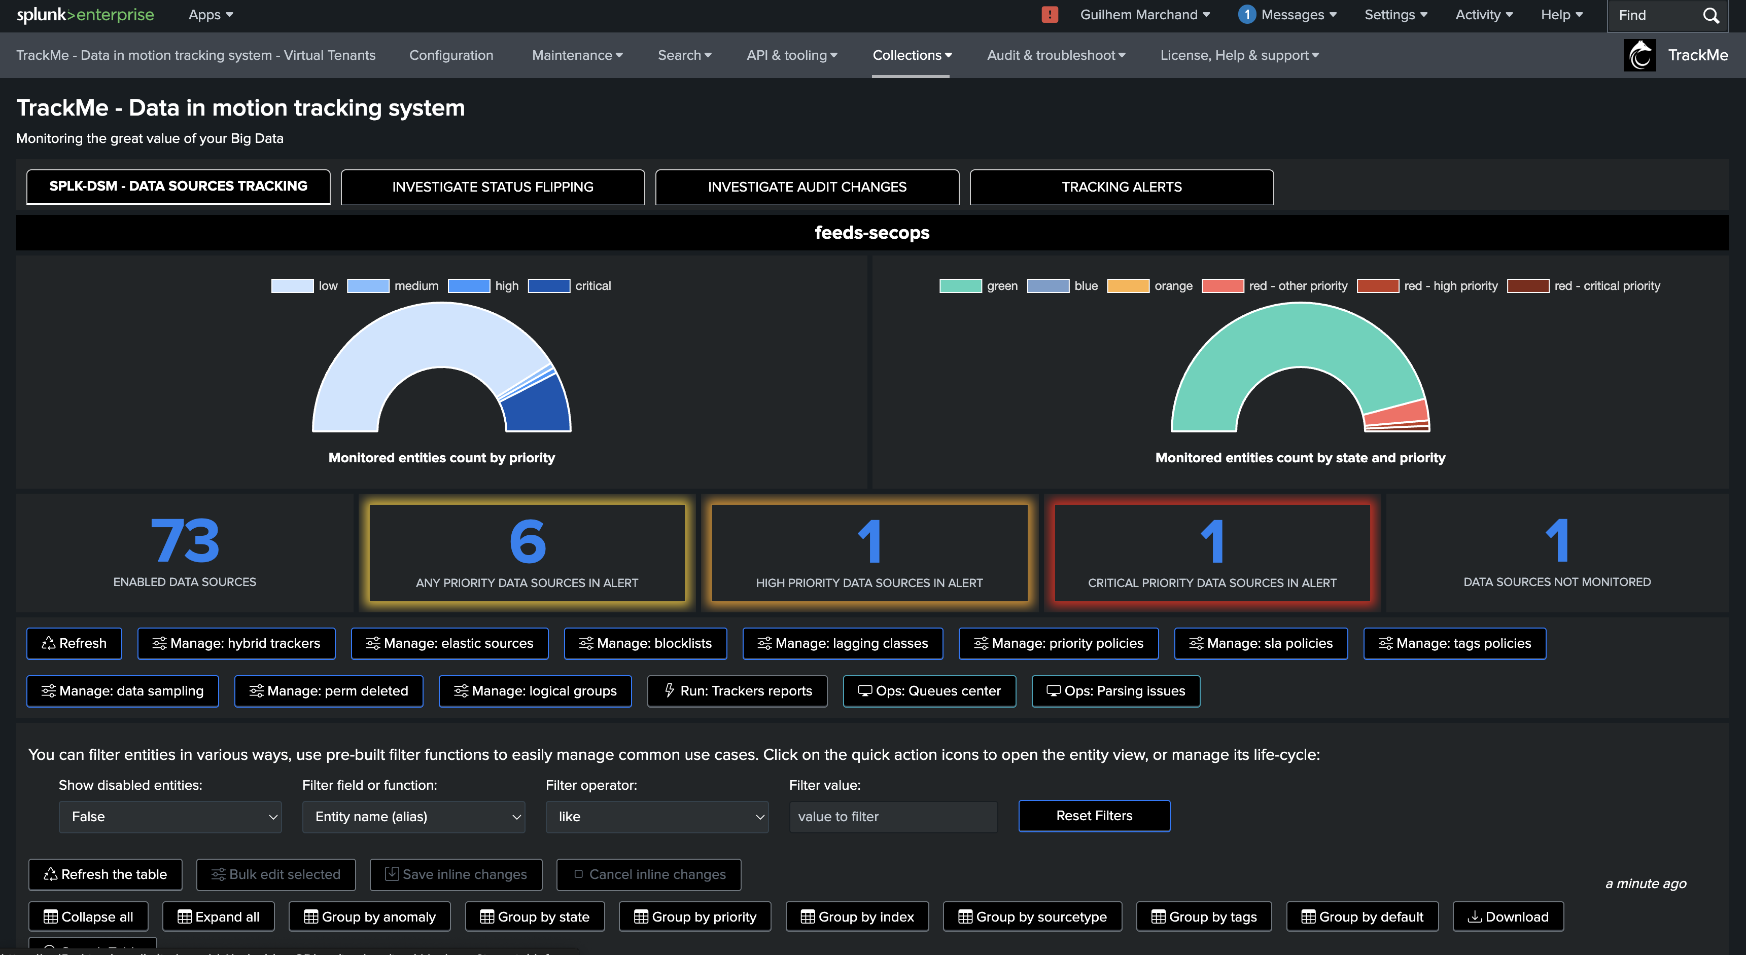Screen dimensions: 1746x955
Task: Click the TrackMe app logo icon
Action: pyautogui.click(x=1639, y=55)
